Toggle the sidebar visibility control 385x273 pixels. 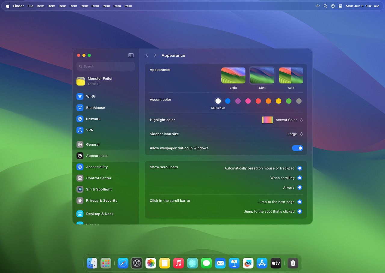click(x=131, y=55)
